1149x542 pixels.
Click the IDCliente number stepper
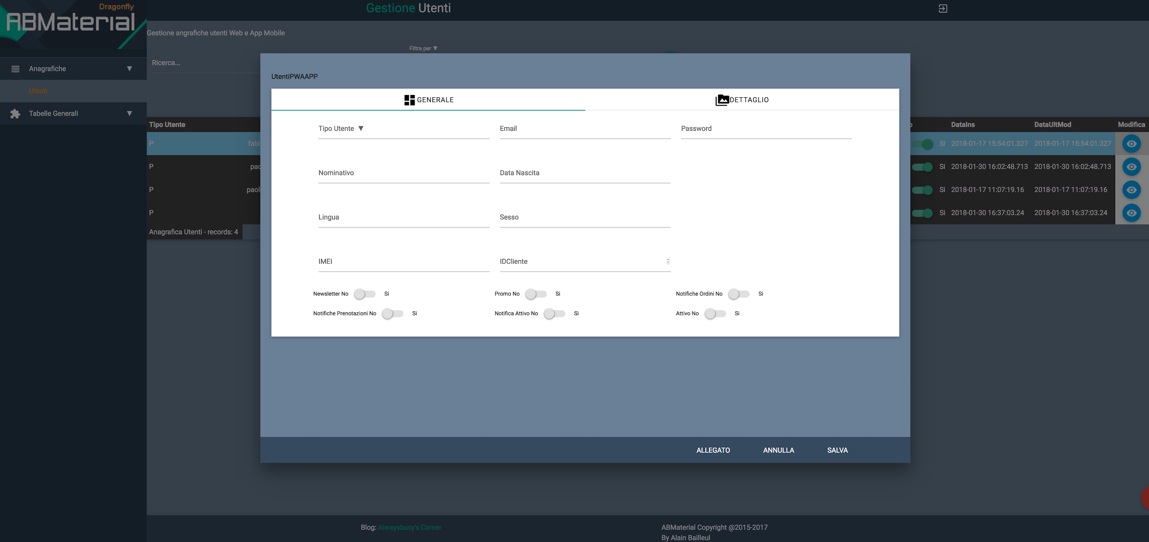tap(668, 261)
